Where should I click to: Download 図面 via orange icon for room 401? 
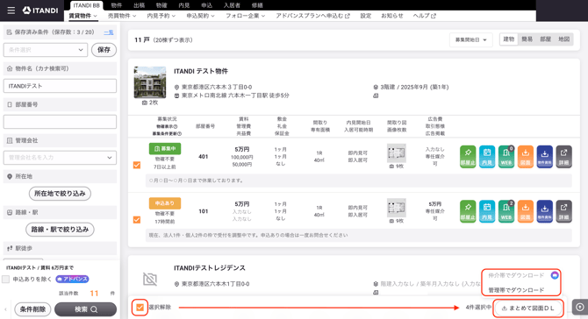[526, 157]
